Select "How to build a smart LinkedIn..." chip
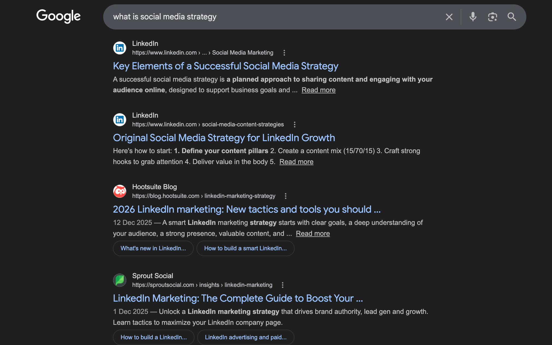Image resolution: width=552 pixels, height=345 pixels. [245, 248]
